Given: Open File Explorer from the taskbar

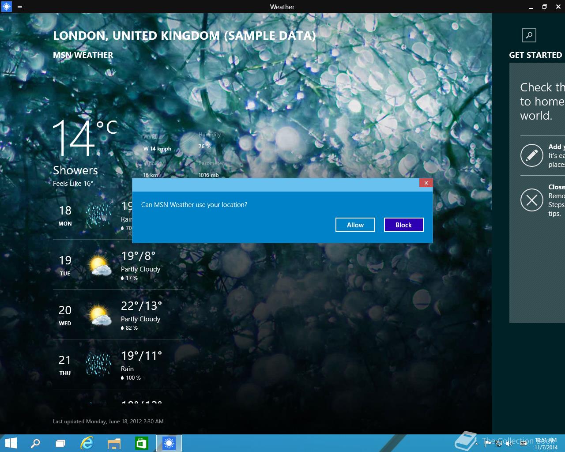Looking at the screenshot, I should click(114, 443).
